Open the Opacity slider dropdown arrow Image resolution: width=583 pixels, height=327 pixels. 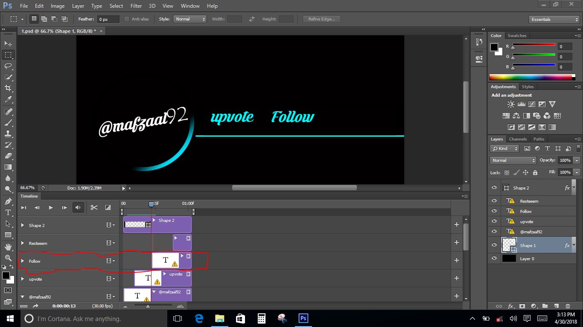577,161
